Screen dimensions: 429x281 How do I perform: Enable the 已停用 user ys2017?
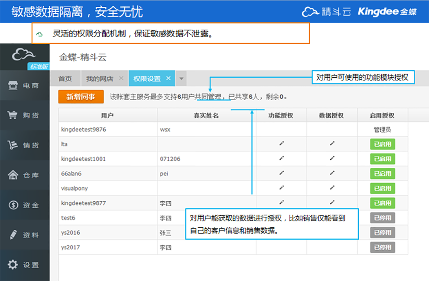[x=383, y=248]
